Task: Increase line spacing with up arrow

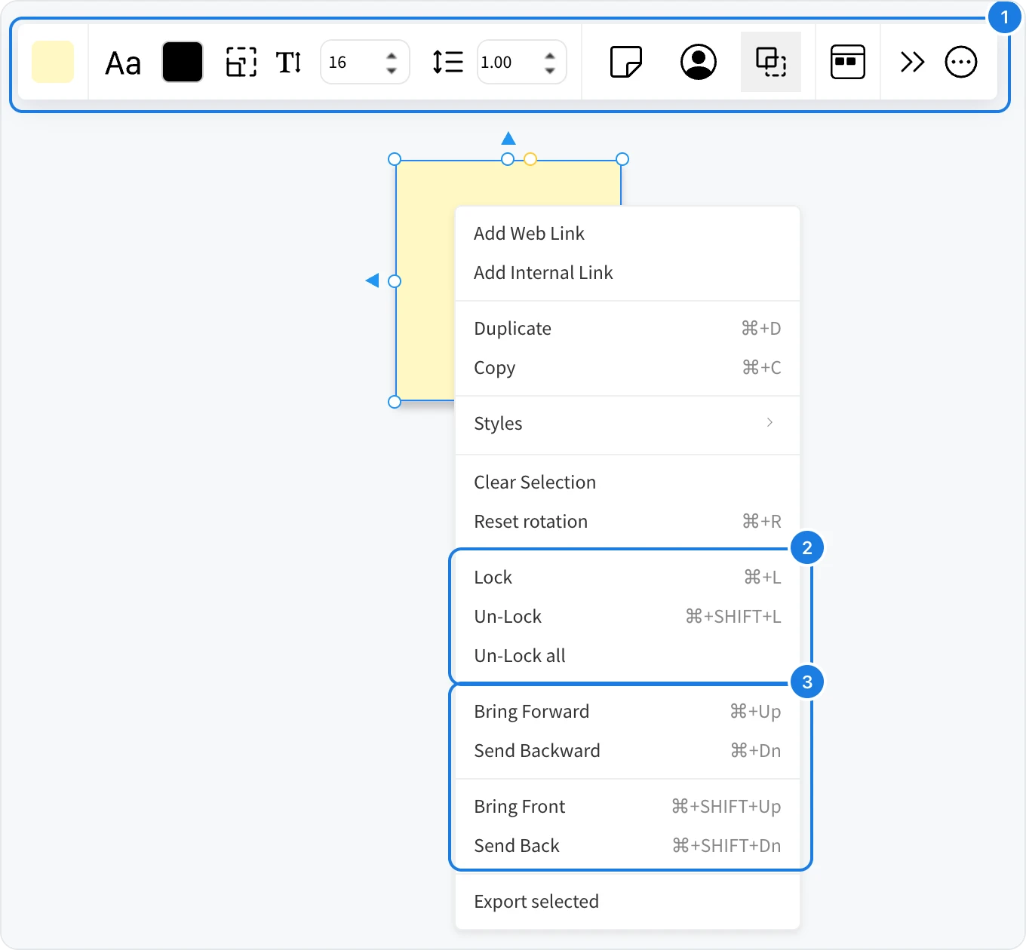Action: [550, 55]
